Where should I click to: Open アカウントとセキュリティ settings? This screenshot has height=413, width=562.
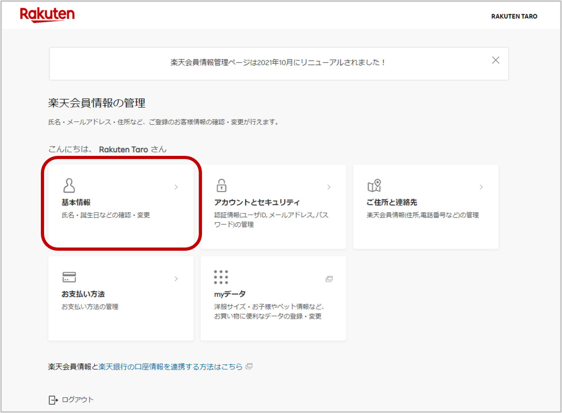pos(257,202)
